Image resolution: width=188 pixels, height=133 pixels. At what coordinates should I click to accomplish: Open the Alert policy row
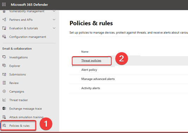89,70
